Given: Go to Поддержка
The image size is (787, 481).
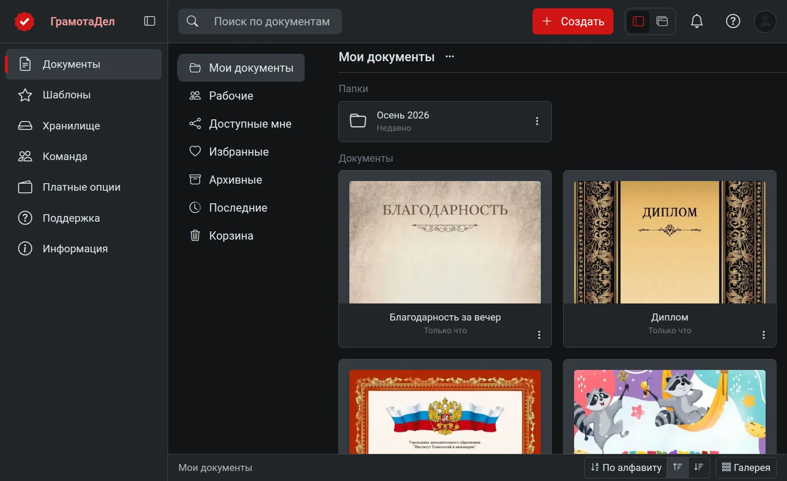Looking at the screenshot, I should (84, 218).
